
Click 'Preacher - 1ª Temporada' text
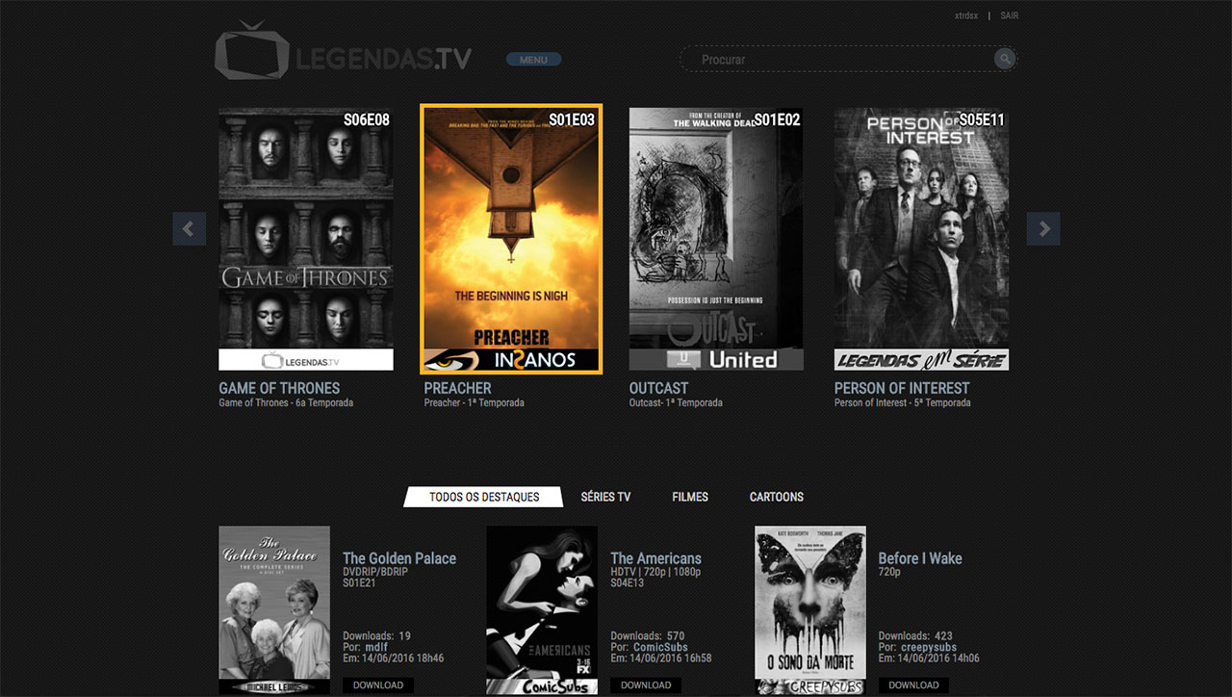[x=474, y=403]
